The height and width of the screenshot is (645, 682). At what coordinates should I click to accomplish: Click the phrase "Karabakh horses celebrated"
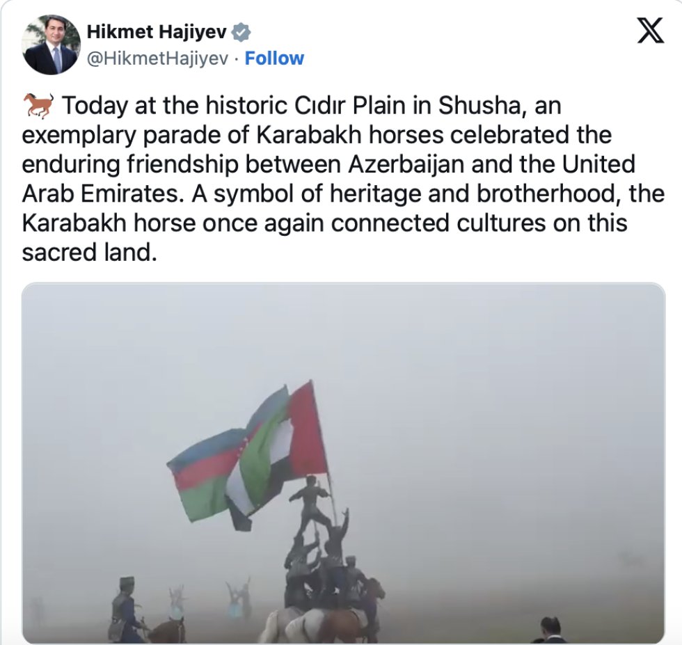click(x=413, y=135)
